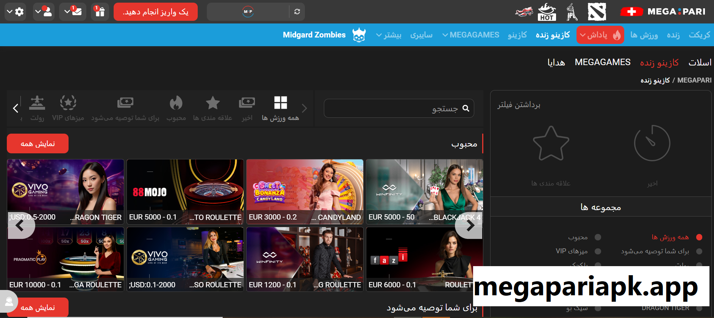The height and width of the screenshot is (318, 714).
Task: Open the large recent clock filter icon
Action: point(652,143)
